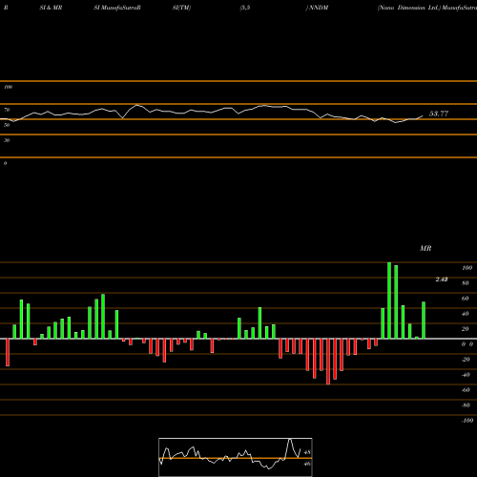The width and height of the screenshot is (477, 477).
Task: Click the 20 label on MR axis
Action: tap(466, 329)
